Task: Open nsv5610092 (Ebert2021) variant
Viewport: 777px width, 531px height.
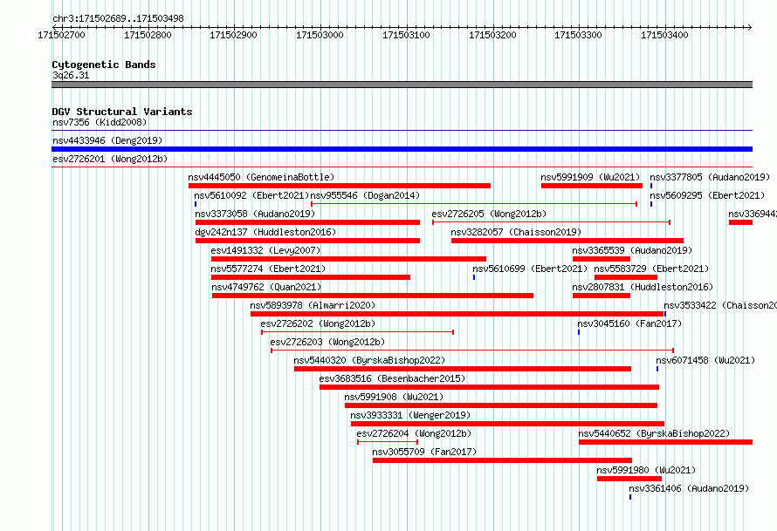Action: [251, 195]
